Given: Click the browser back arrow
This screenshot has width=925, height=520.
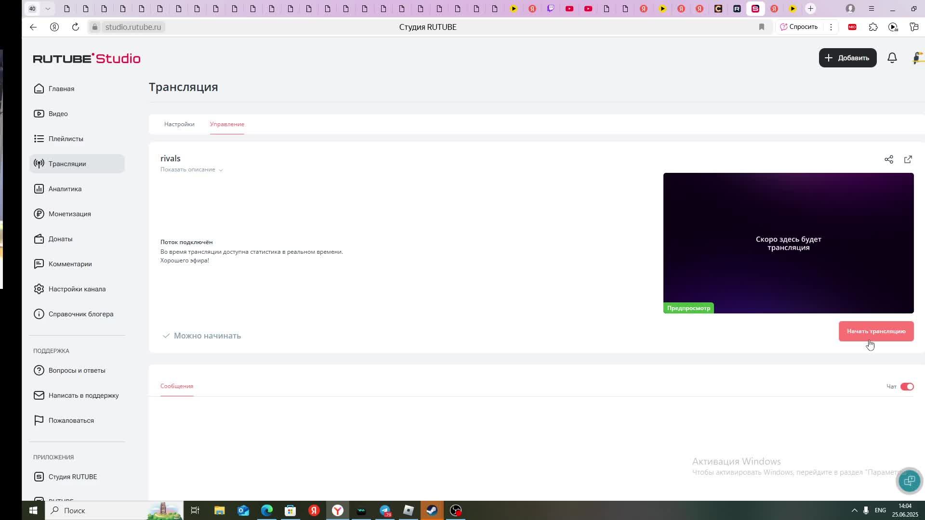Looking at the screenshot, I should point(33,27).
